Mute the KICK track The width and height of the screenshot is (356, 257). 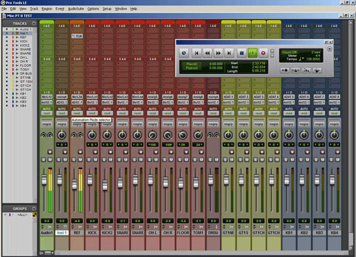tap(95, 160)
